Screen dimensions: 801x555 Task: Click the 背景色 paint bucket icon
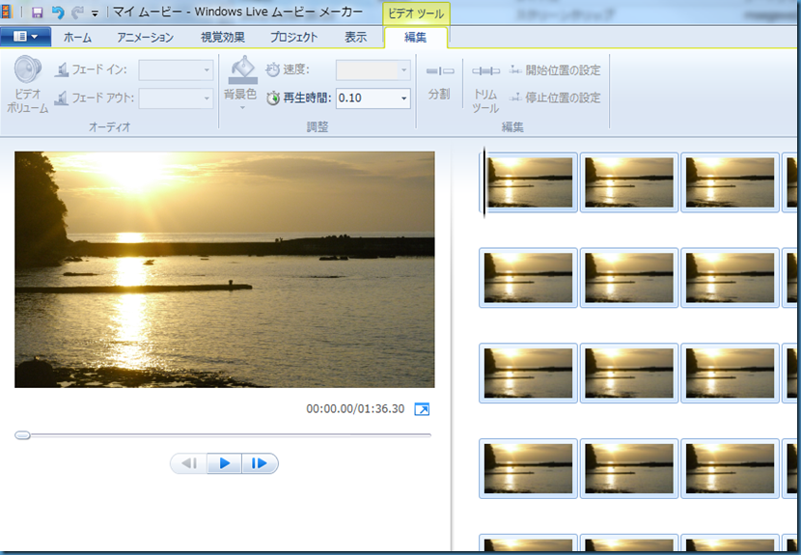tap(242, 69)
